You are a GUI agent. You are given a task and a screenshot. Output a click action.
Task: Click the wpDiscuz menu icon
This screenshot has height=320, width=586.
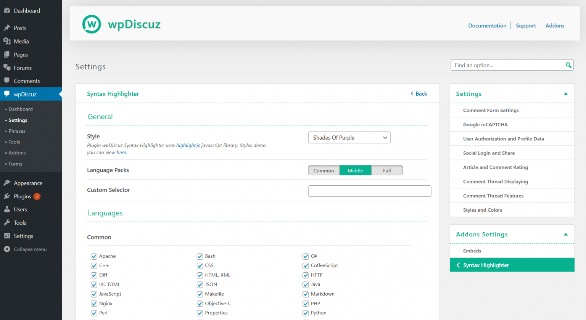7,94
